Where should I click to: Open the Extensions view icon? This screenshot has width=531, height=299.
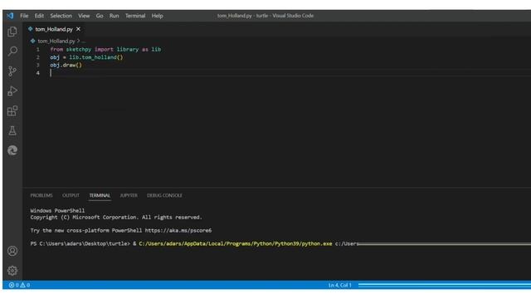coord(12,110)
